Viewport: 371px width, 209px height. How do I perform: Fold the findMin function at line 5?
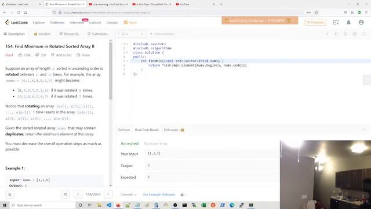pos(127,61)
